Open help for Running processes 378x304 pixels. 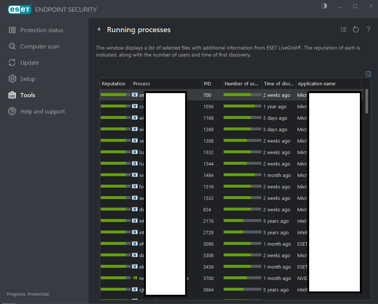point(368,29)
